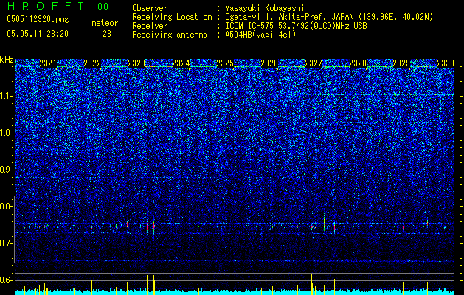Click the 1.0 frequency axis label
Screen dimensions: 464x295
(6, 133)
